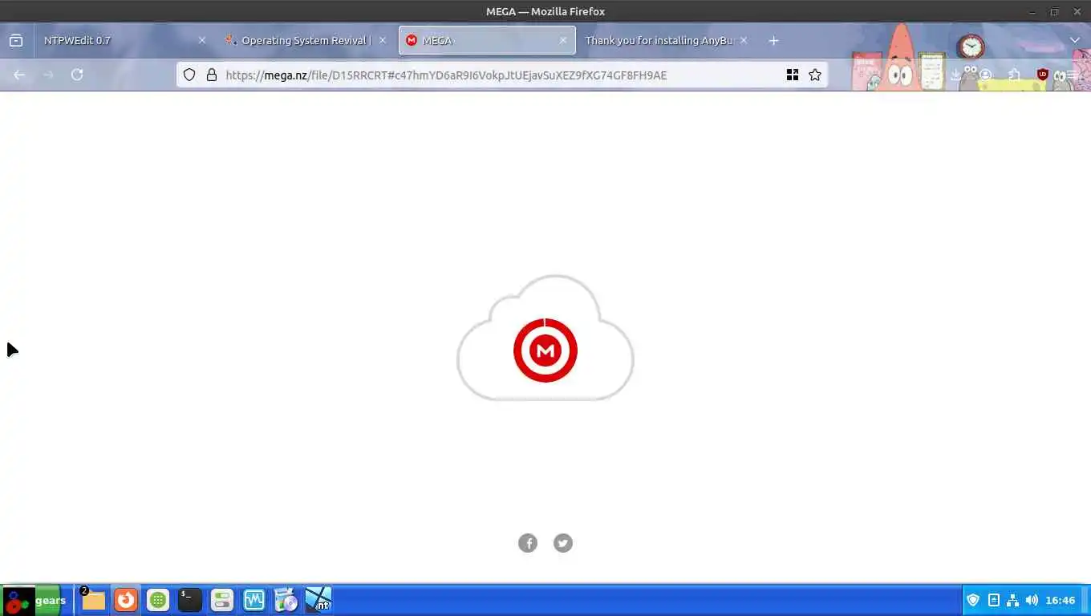Open the file manager folder in taskbar
This screenshot has width=1091, height=616.
[x=93, y=600]
